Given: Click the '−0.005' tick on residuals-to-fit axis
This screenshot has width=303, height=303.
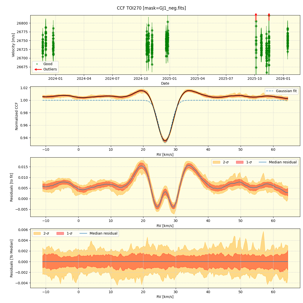Looking at the screenshot, I should [x=22, y=209].
